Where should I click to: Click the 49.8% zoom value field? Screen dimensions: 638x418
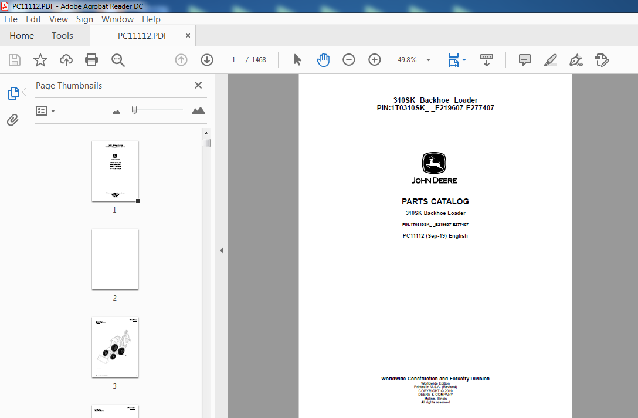pyautogui.click(x=408, y=60)
